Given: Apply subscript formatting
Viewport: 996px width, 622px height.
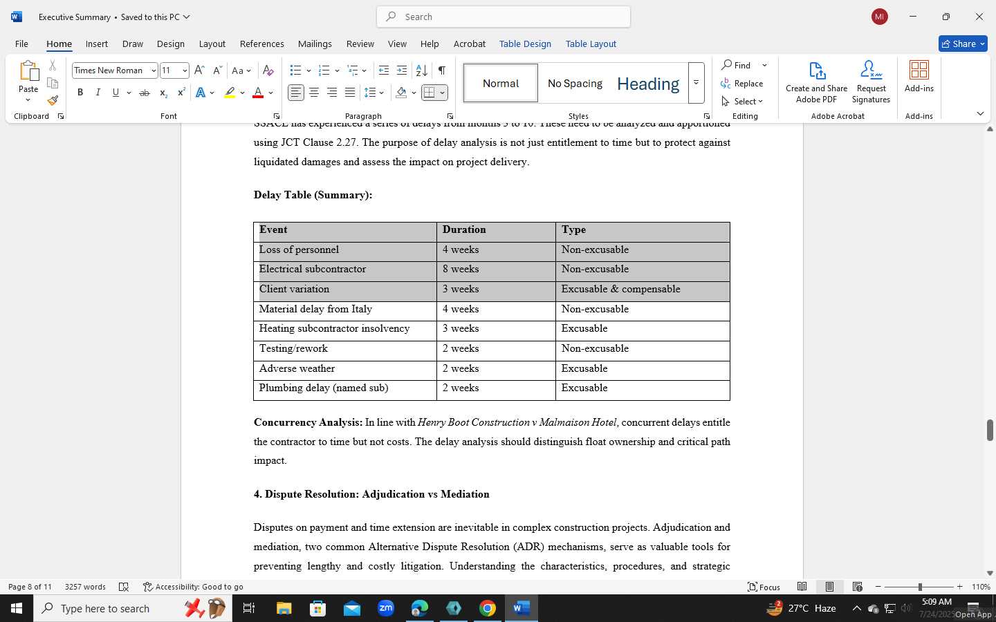Looking at the screenshot, I should [x=163, y=93].
